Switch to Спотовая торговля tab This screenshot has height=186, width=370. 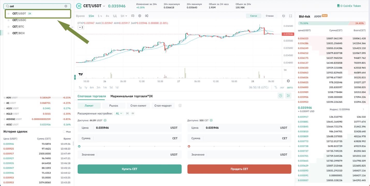[92, 96]
